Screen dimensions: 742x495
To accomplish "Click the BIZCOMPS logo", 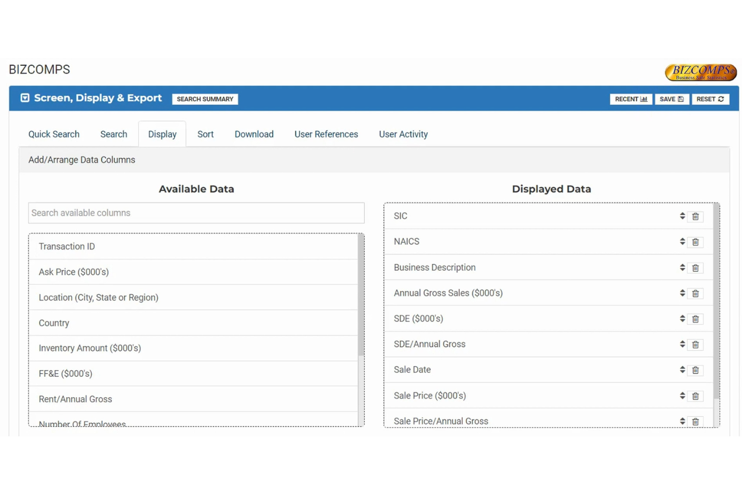I will [700, 72].
